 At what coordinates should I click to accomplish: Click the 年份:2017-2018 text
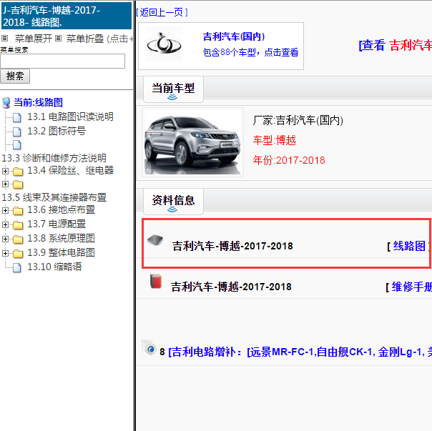click(x=289, y=160)
